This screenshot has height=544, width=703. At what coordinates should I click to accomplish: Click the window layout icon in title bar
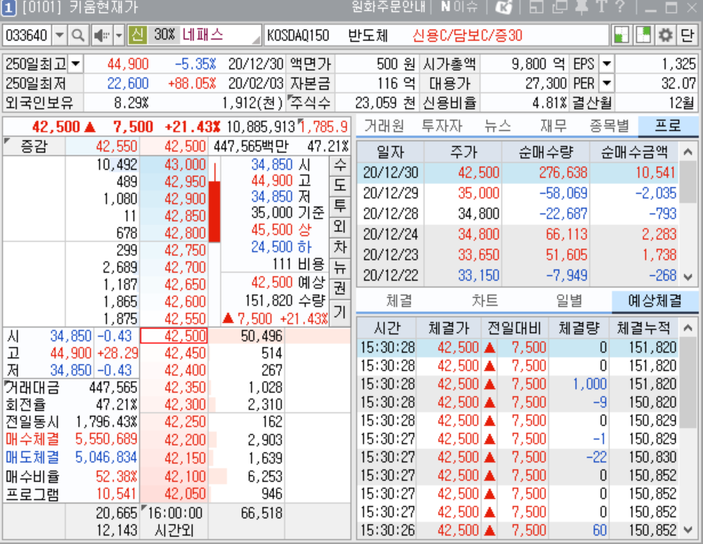[536, 7]
